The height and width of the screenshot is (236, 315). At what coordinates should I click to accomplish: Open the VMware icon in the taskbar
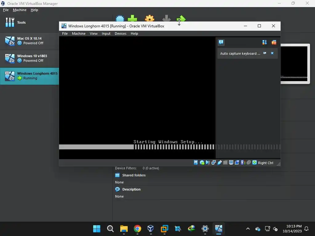click(165, 229)
